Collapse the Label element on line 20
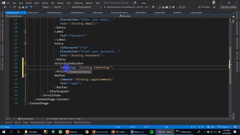The width and height of the screenshot is (240, 135). pos(25,31)
